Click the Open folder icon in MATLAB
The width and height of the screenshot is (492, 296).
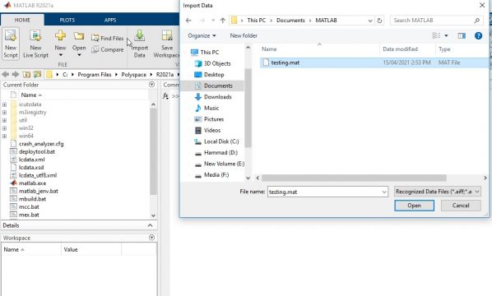click(x=79, y=36)
